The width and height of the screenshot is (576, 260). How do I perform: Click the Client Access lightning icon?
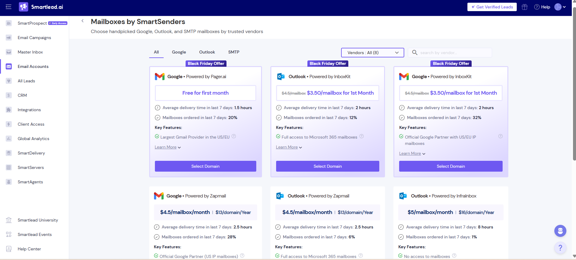coord(9,124)
